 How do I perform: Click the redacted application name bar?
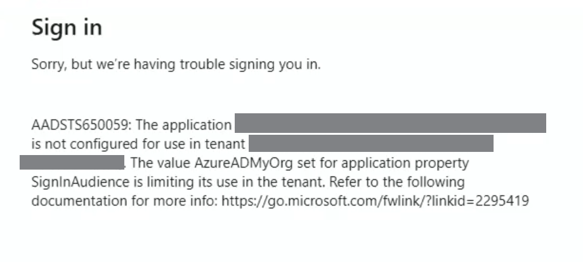pos(390,123)
